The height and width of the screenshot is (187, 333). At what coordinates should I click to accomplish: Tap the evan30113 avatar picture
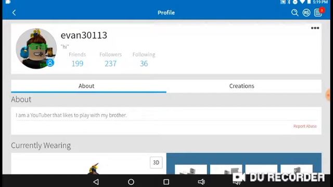[x=36, y=48]
